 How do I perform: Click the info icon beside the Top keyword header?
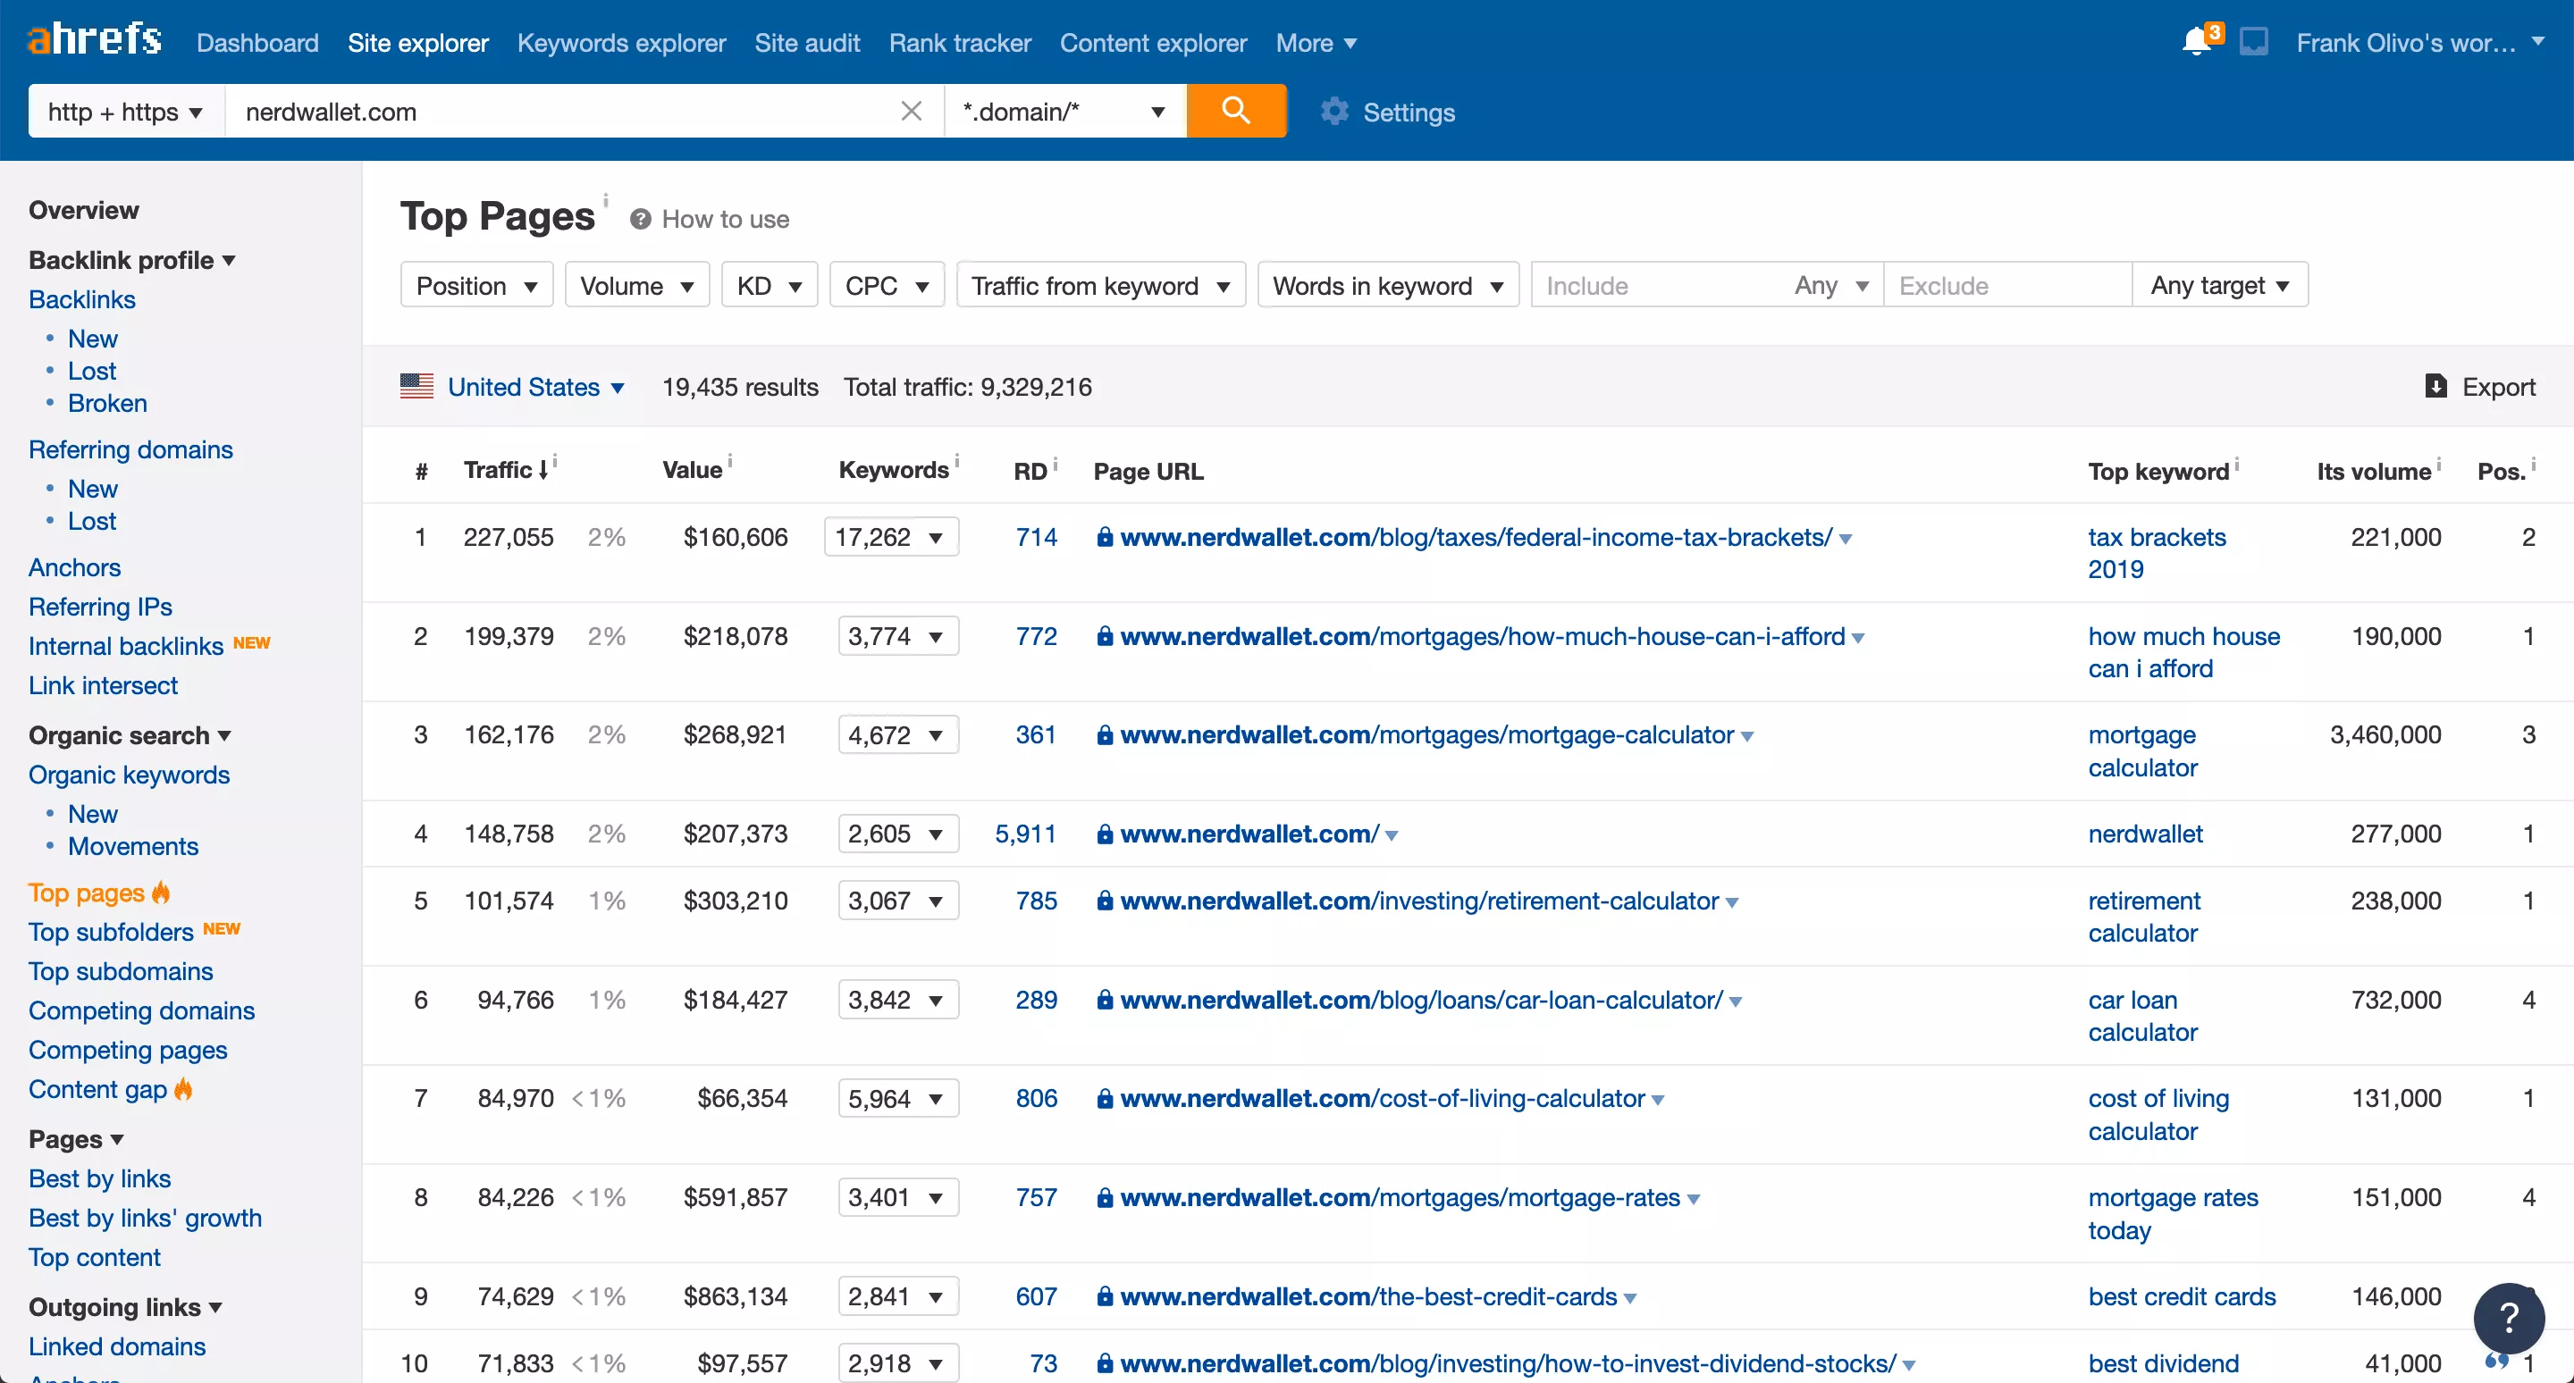2238,464
